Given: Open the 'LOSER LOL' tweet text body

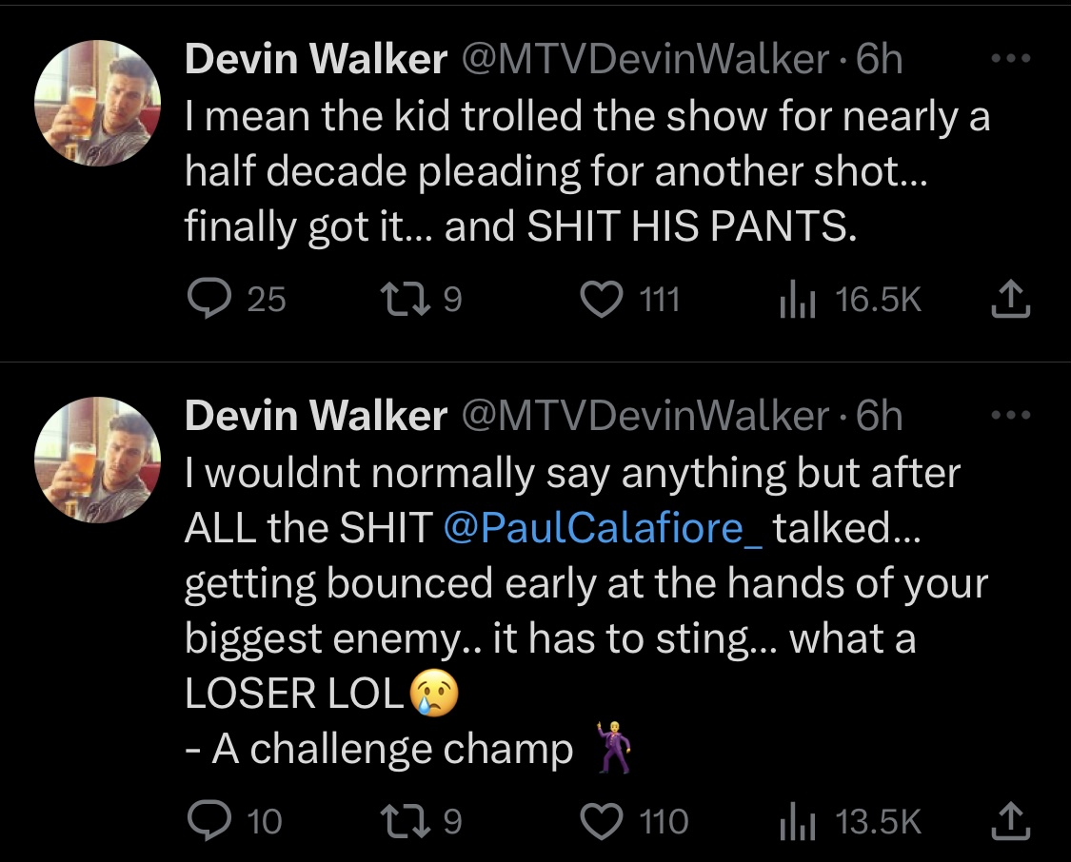Looking at the screenshot, I should pyautogui.click(x=586, y=611).
